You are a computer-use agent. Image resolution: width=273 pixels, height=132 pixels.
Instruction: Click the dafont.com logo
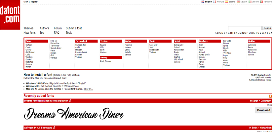point(10,15)
